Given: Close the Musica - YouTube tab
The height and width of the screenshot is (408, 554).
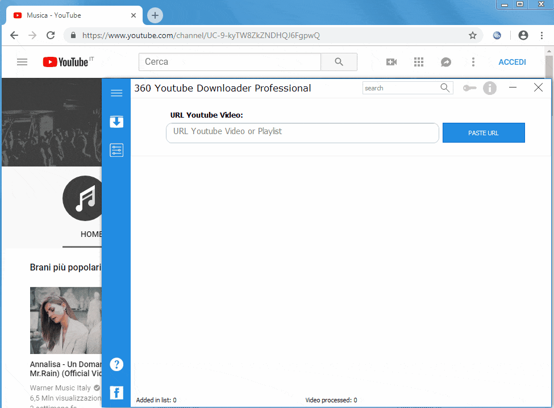Looking at the screenshot, I should tap(133, 15).
